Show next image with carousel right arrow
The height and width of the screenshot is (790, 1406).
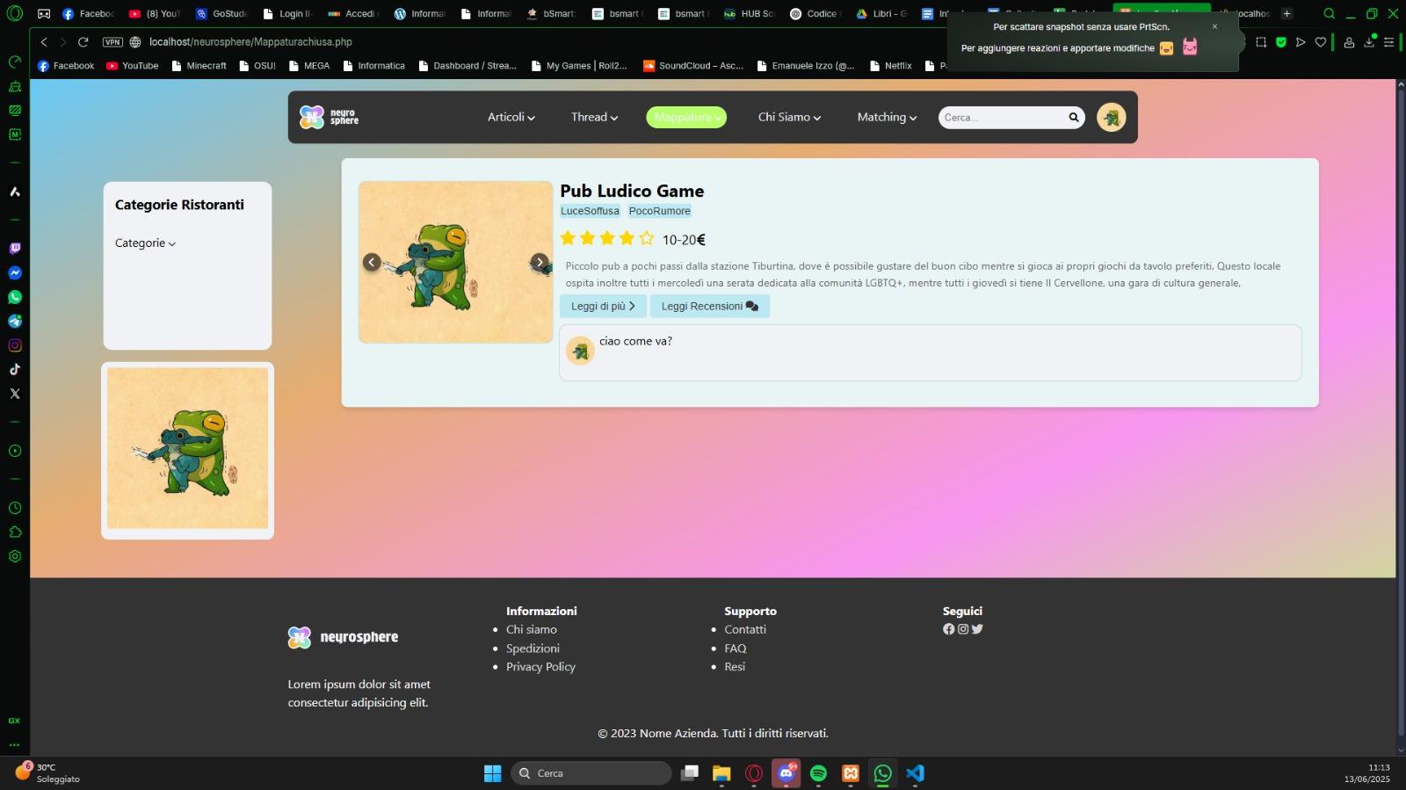pos(539,262)
